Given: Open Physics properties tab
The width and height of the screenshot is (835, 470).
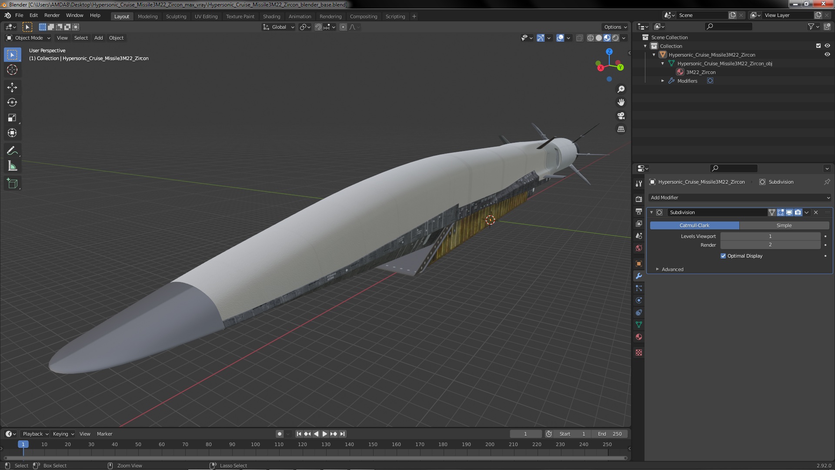Looking at the screenshot, I should pos(638,300).
